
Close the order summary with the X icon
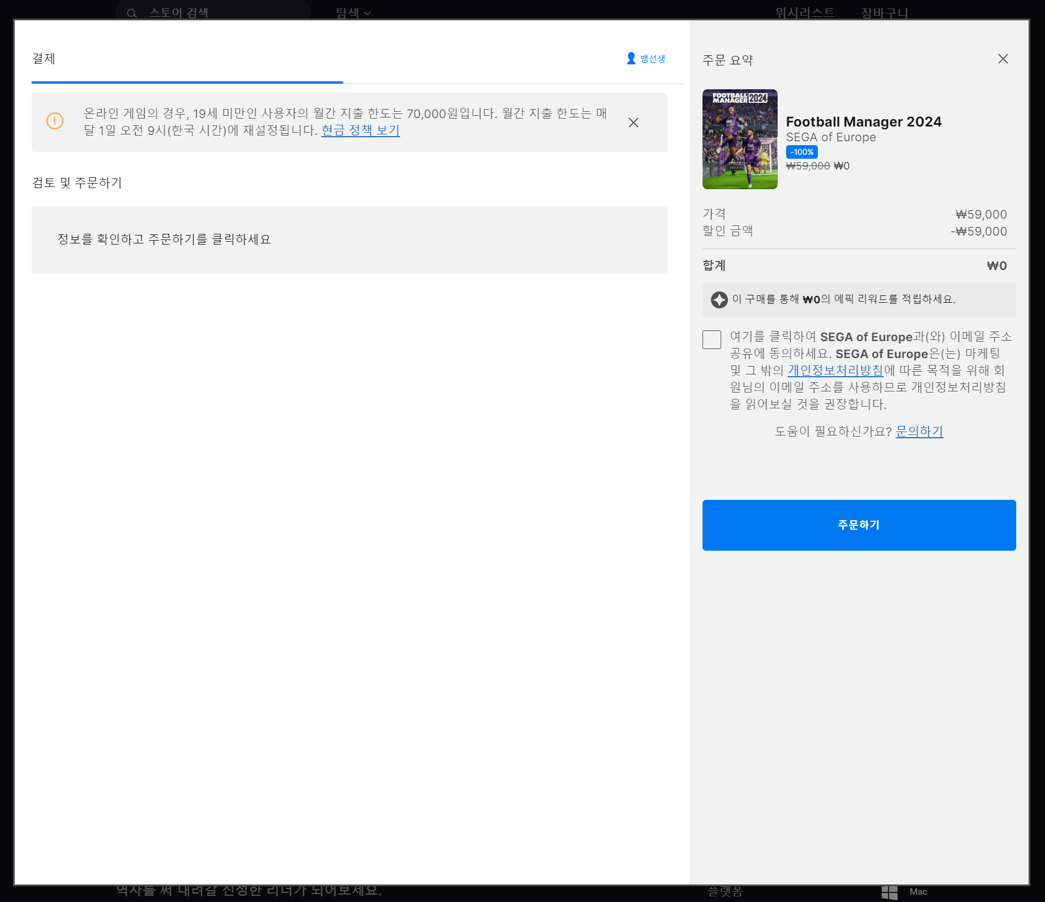pos(1003,59)
